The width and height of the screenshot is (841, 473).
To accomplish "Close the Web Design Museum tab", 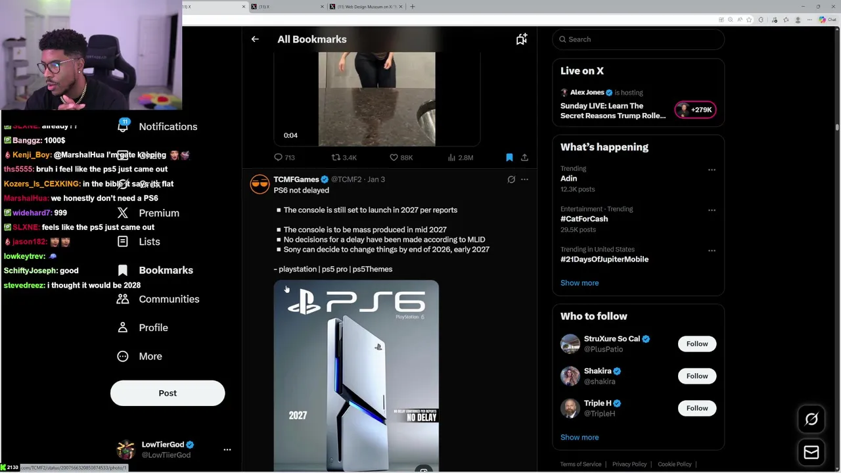I will click(400, 7).
